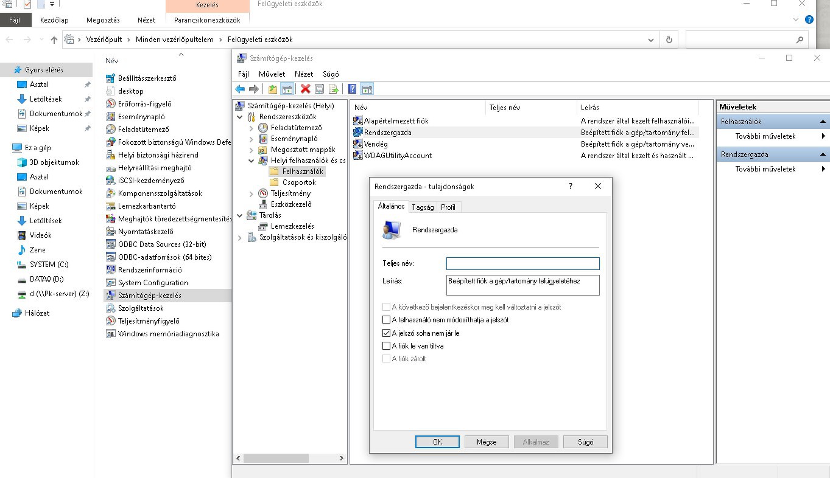
Task: Switch to the Tagság tab
Action: click(x=423, y=207)
